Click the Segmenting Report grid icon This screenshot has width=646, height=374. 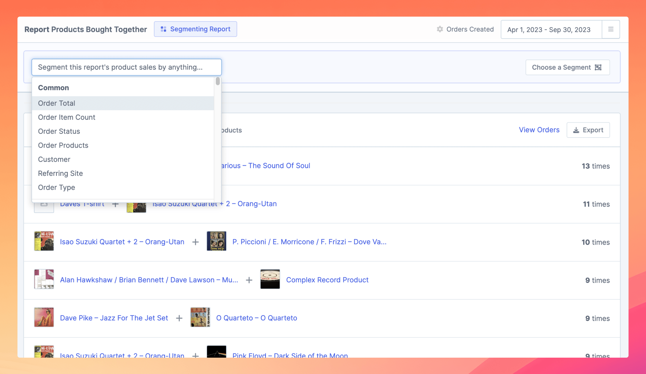click(163, 29)
